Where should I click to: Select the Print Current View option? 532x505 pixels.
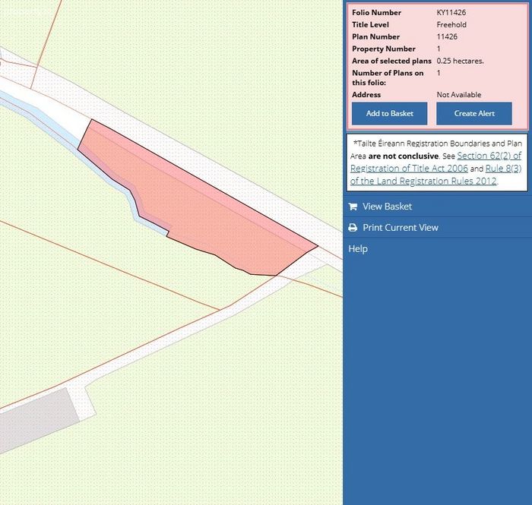(437, 227)
